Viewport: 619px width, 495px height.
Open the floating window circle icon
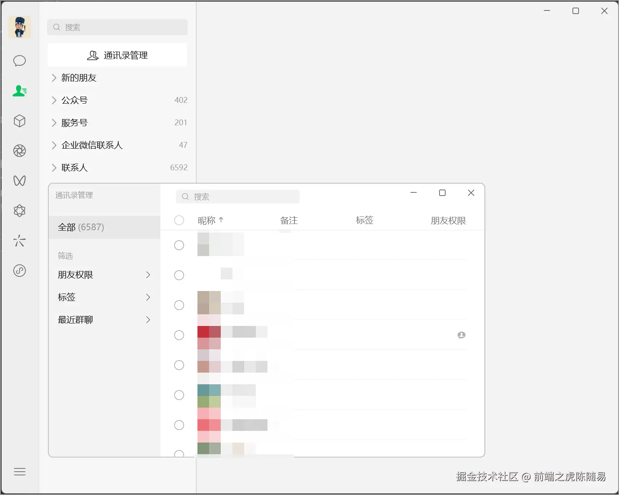click(x=20, y=271)
